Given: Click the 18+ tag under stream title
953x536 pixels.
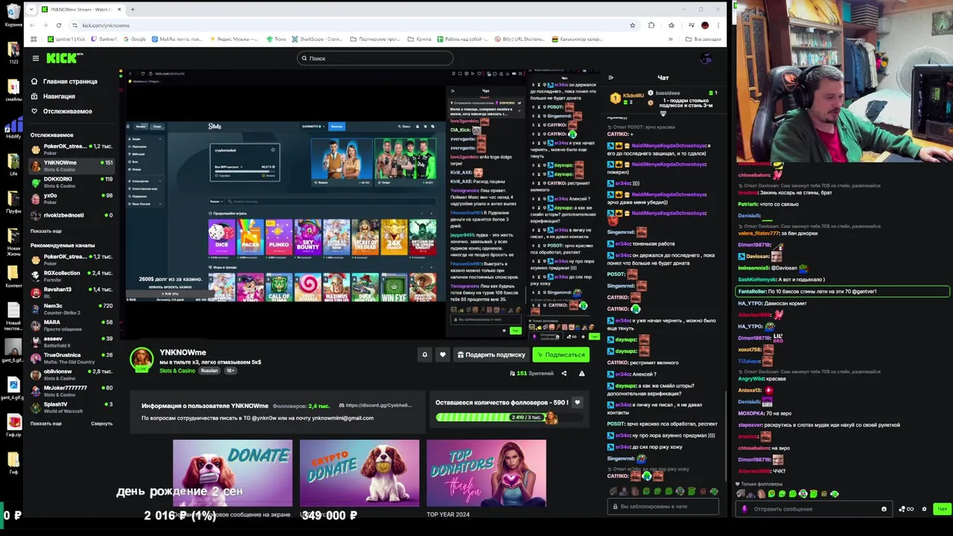Looking at the screenshot, I should pyautogui.click(x=229, y=371).
